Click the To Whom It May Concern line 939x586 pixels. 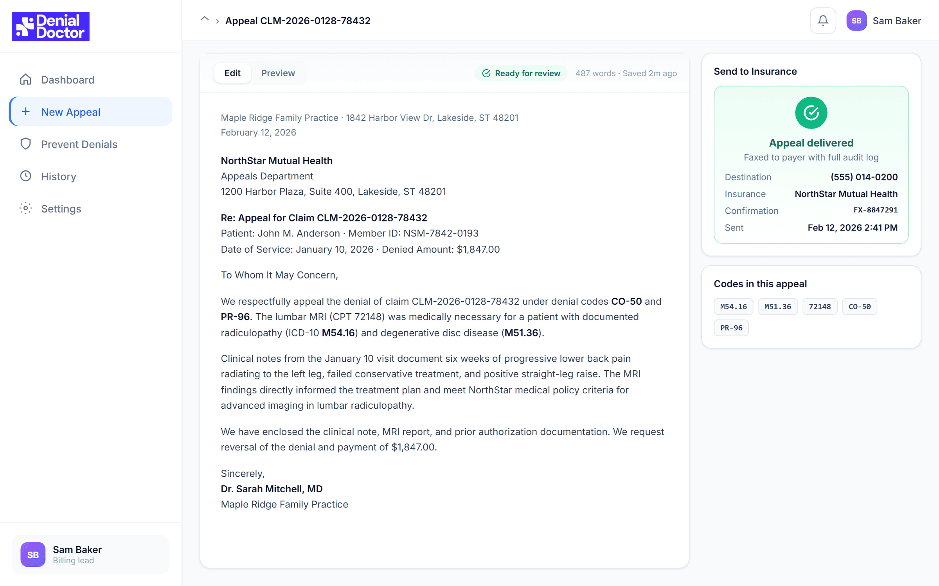pyautogui.click(x=279, y=275)
